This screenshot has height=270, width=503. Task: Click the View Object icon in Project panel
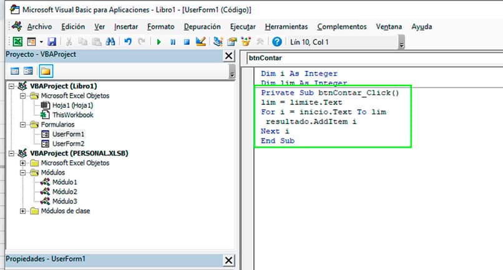pos(28,71)
